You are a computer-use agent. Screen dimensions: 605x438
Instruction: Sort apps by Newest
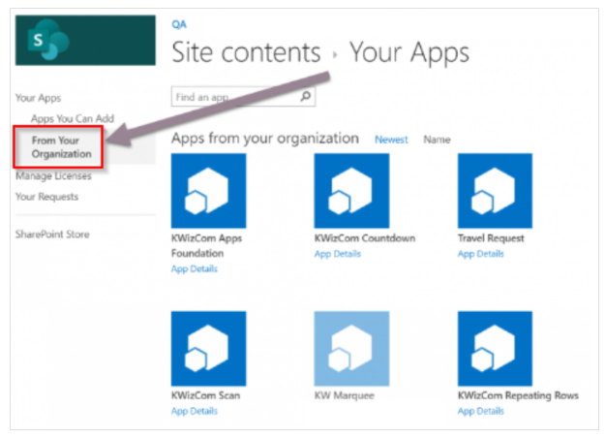[391, 140]
